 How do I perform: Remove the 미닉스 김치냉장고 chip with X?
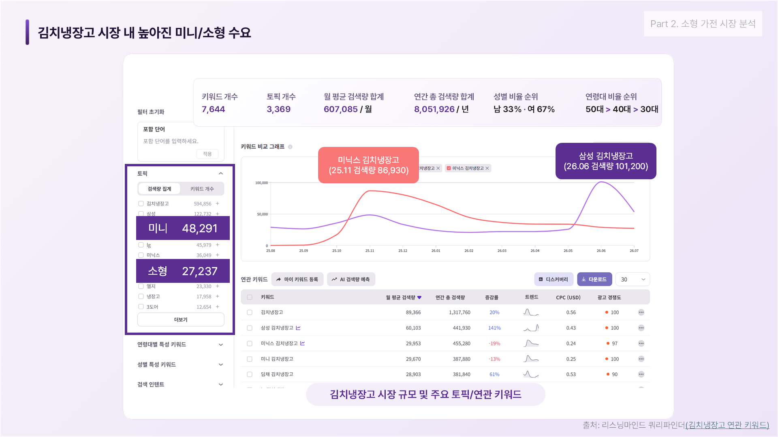pos(487,168)
